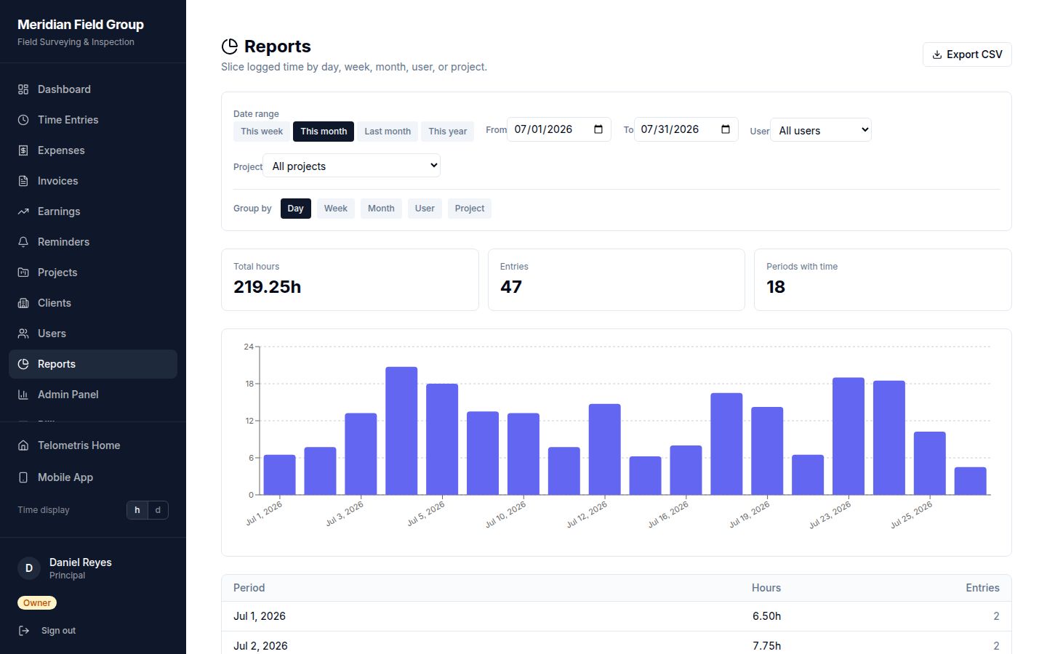Open the Expenses section

pyautogui.click(x=93, y=150)
